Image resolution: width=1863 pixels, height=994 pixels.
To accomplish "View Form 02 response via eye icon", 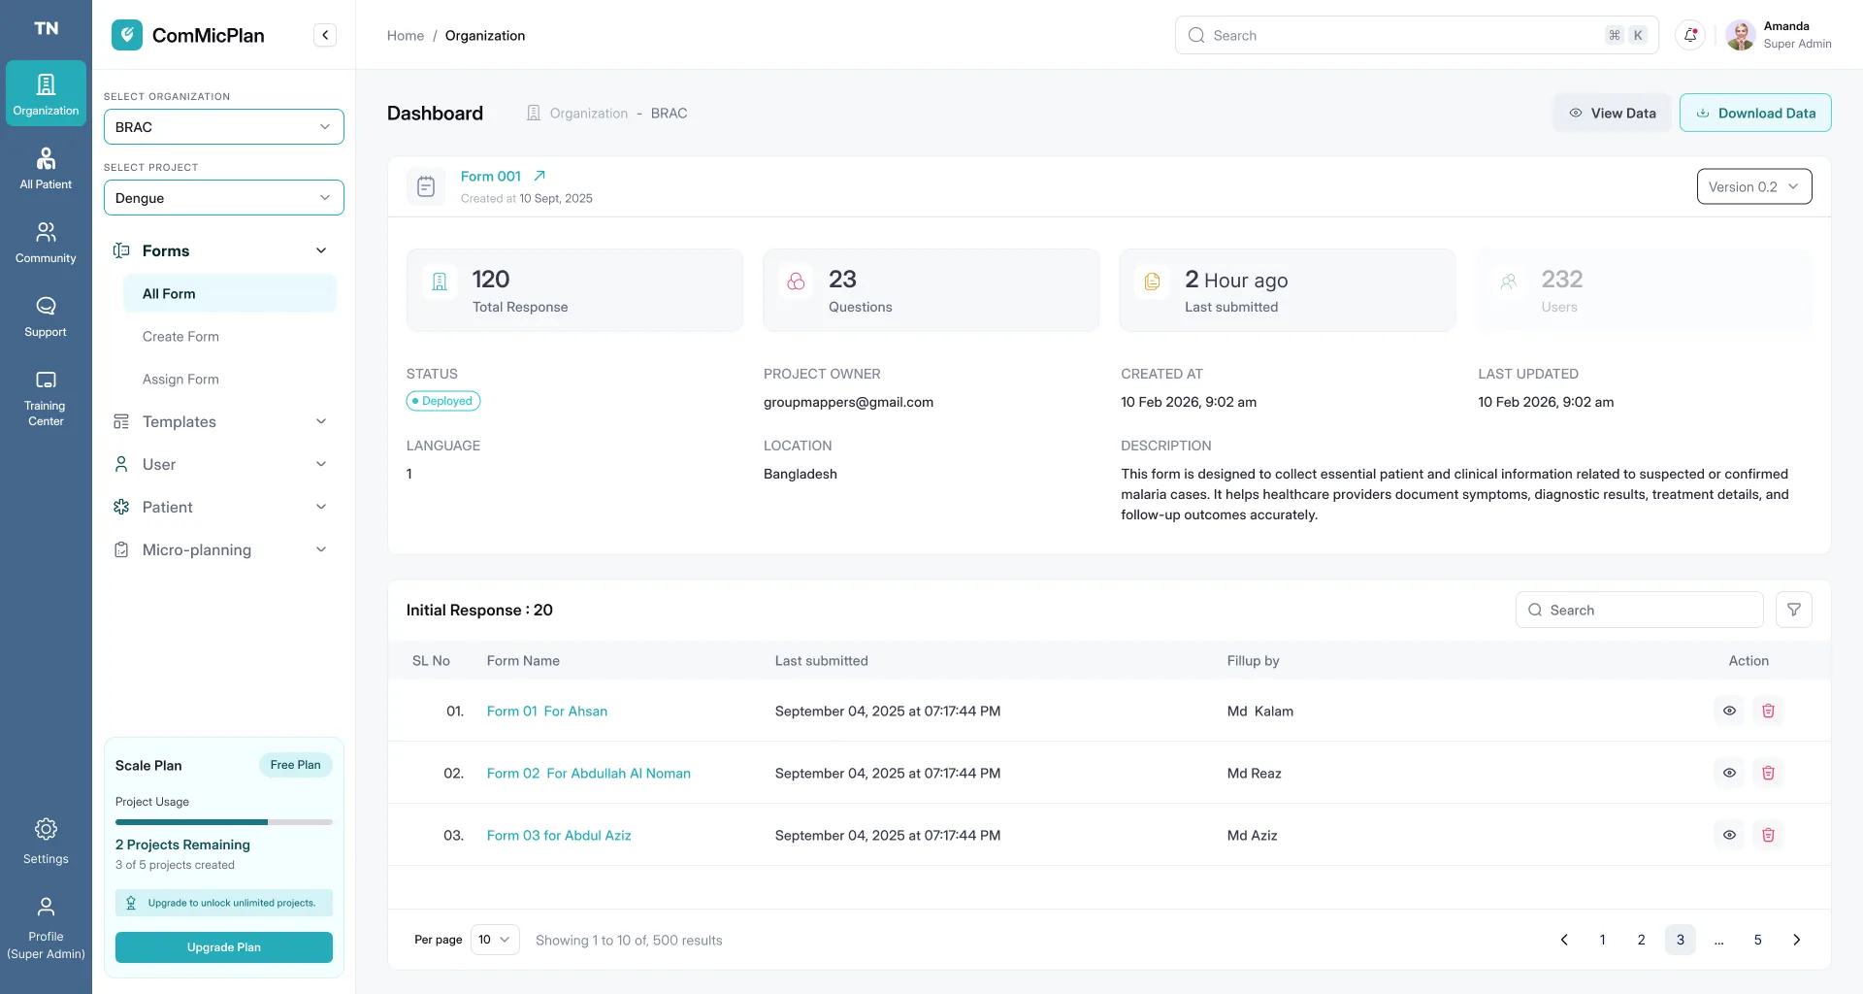I will (1729, 773).
